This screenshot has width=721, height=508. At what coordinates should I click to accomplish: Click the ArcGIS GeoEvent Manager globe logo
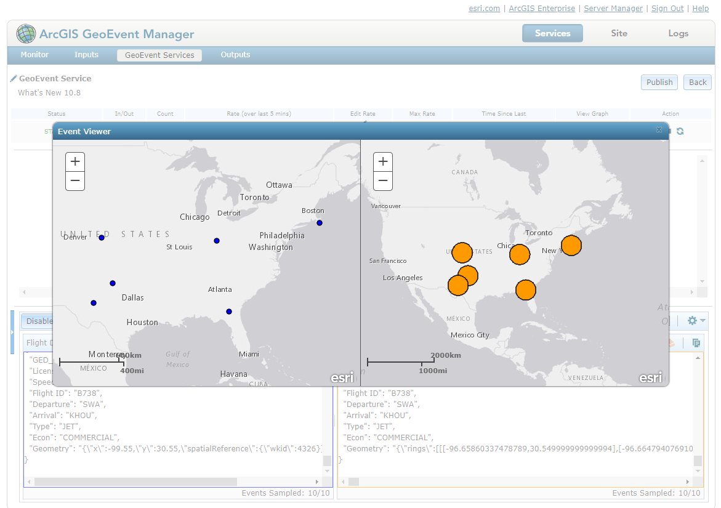(x=26, y=33)
